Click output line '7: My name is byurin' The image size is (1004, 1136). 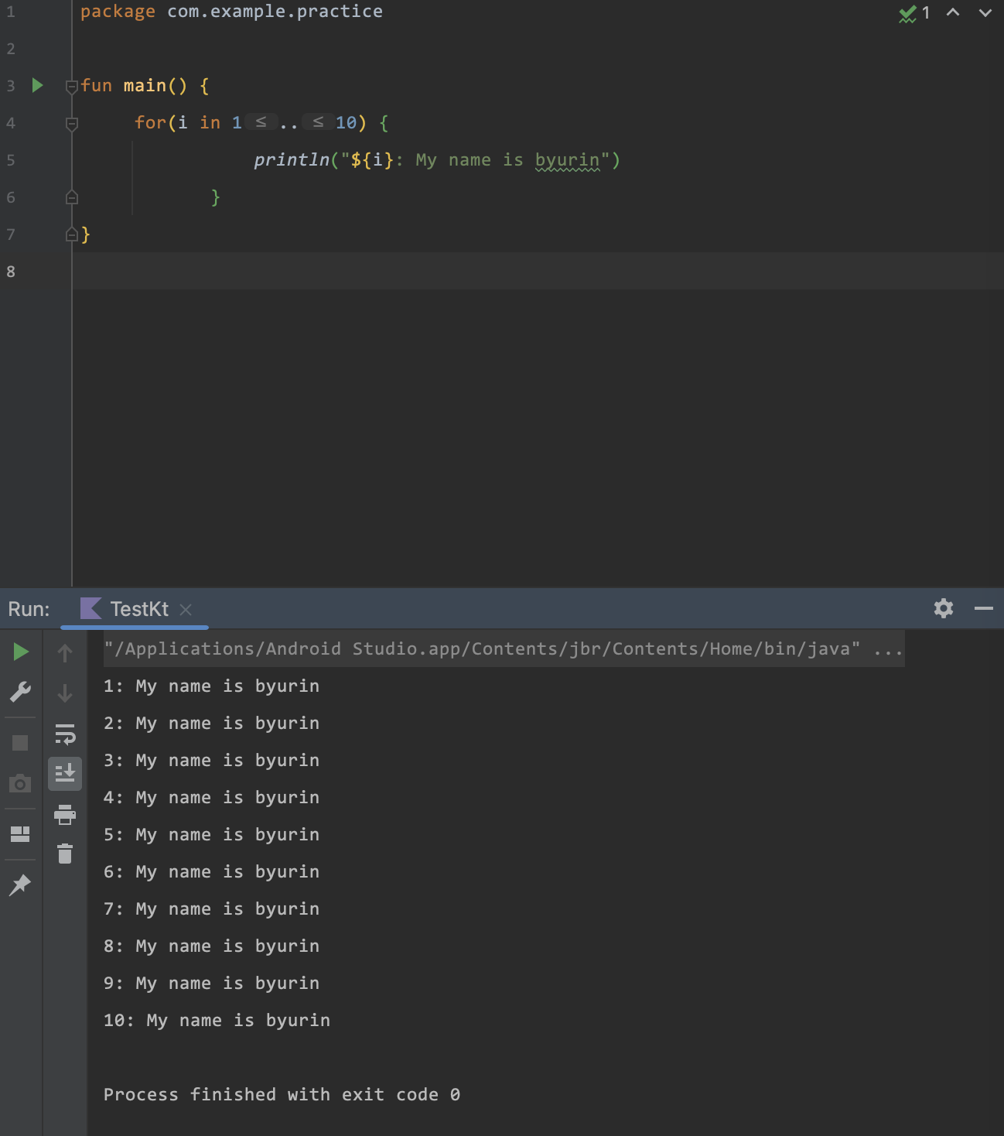(211, 909)
